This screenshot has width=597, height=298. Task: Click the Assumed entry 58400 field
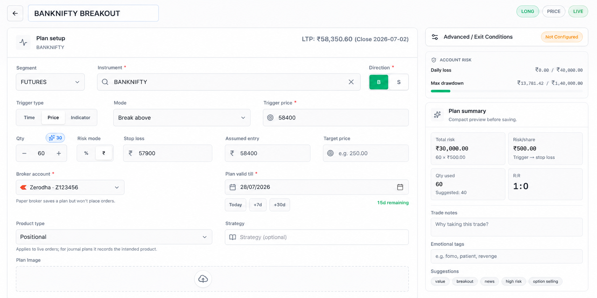point(268,153)
